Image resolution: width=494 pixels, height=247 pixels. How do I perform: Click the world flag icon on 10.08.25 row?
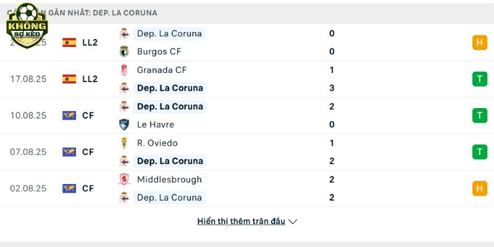(69, 115)
